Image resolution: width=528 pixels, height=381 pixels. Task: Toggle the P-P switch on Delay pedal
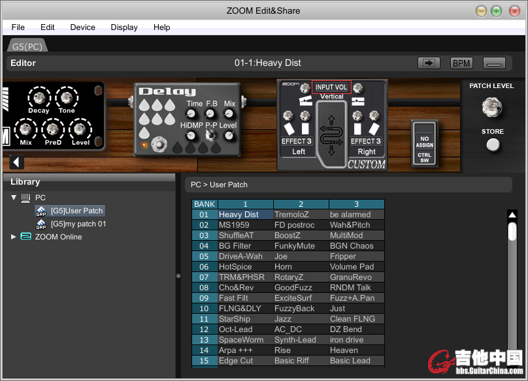(211, 135)
